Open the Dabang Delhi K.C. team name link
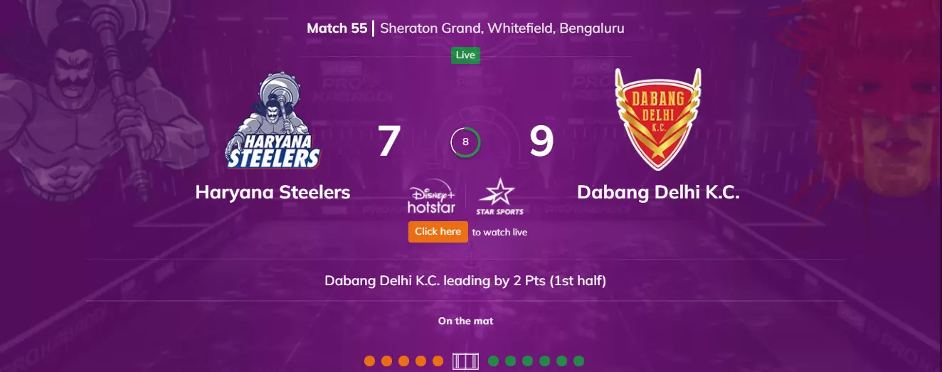 [x=658, y=192]
